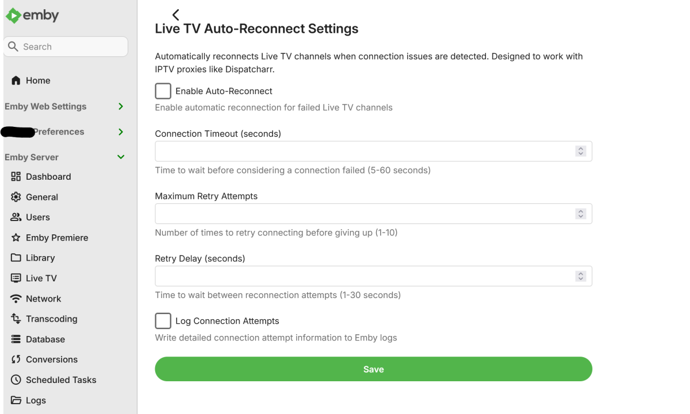Image resolution: width=690 pixels, height=414 pixels.
Task: Expand the Emby Web Settings section
Action: 121,106
